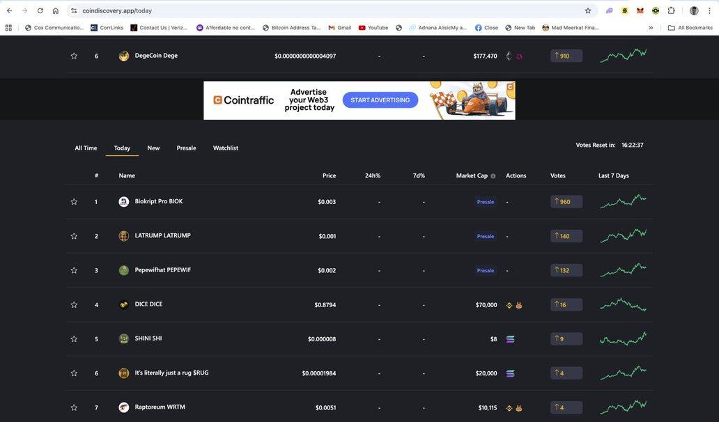The width and height of the screenshot is (719, 422).
Task: Open the MetaMask fox extension
Action: [640, 10]
